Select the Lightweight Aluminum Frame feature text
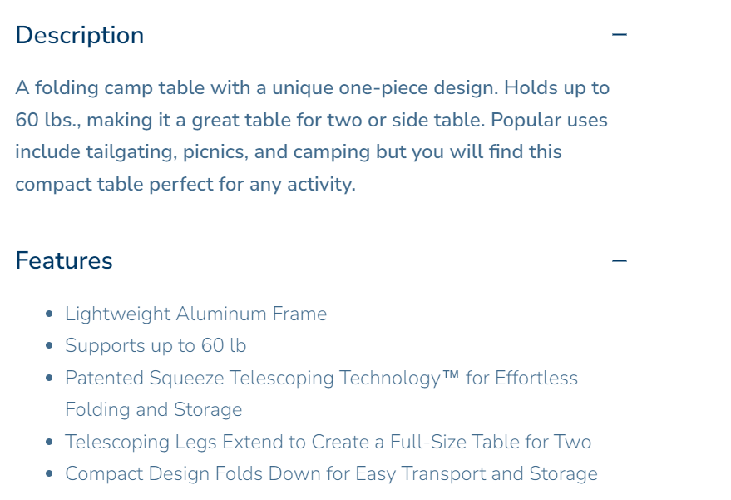This screenshot has width=731, height=500. tap(196, 314)
